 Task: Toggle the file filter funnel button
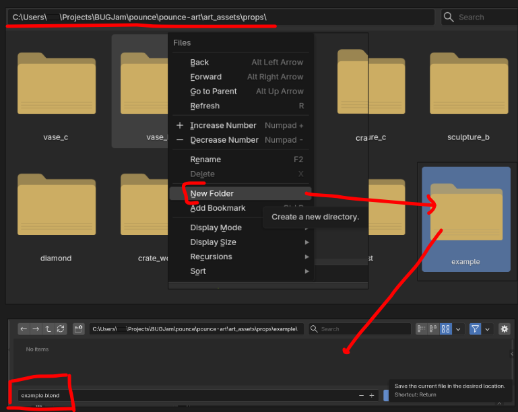coord(476,329)
